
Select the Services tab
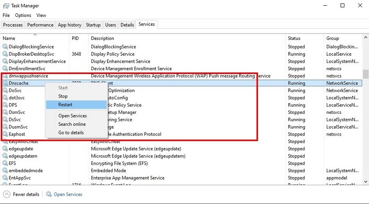tap(147, 24)
